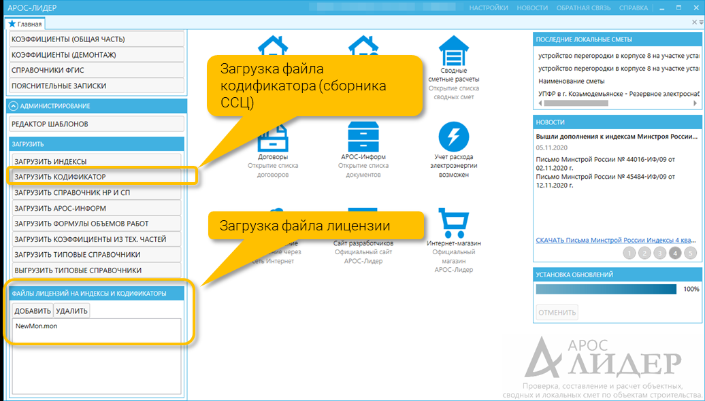Click Загрузить справочник НР и СП

tap(96, 192)
